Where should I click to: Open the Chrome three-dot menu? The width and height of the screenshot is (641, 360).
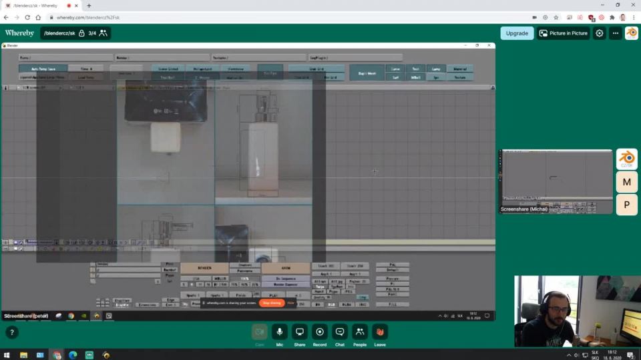(x=634, y=17)
